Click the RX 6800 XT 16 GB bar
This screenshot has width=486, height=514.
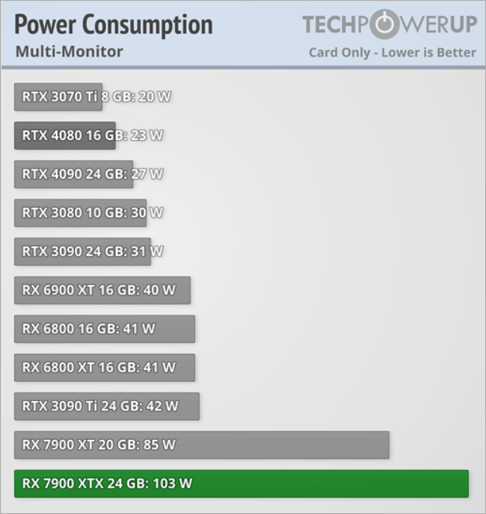click(x=104, y=367)
